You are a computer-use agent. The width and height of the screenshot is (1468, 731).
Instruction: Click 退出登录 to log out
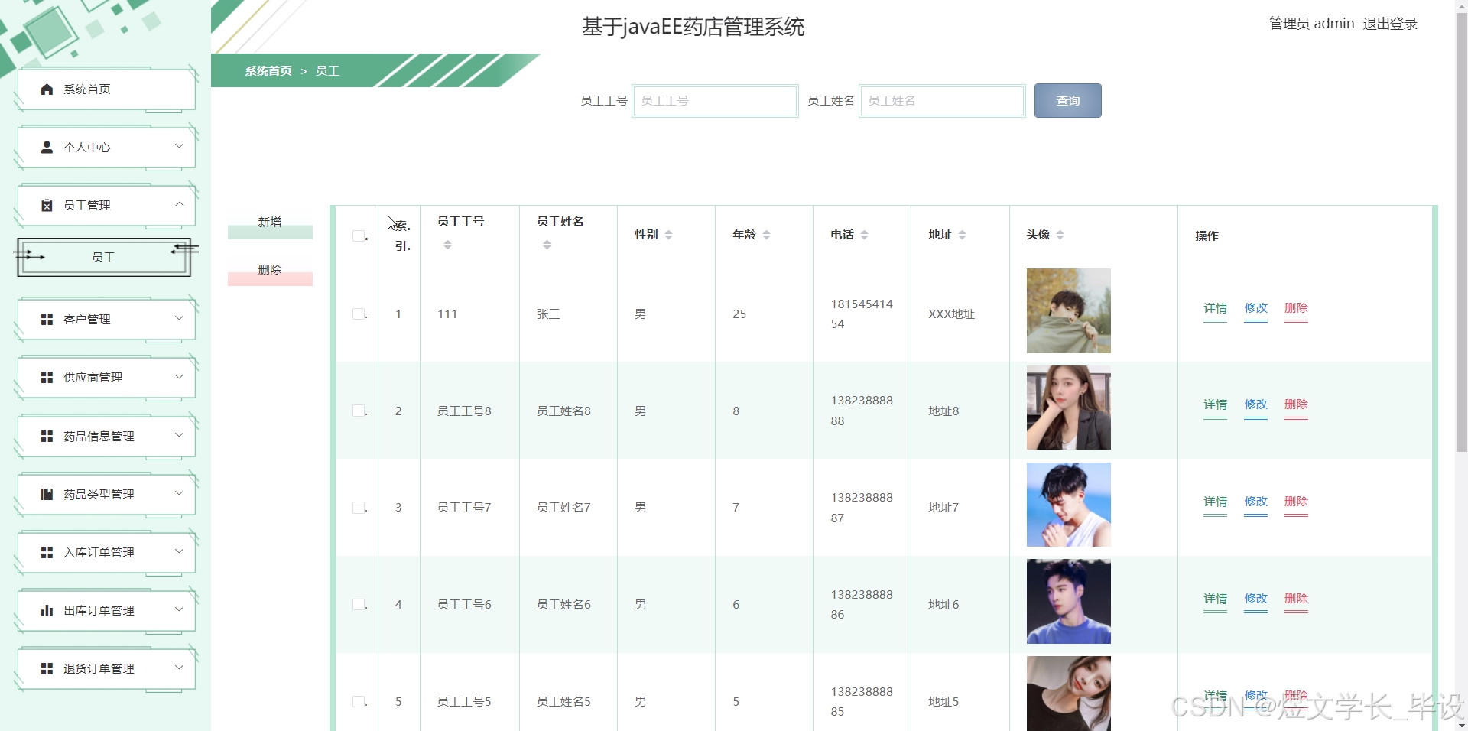1391,23
